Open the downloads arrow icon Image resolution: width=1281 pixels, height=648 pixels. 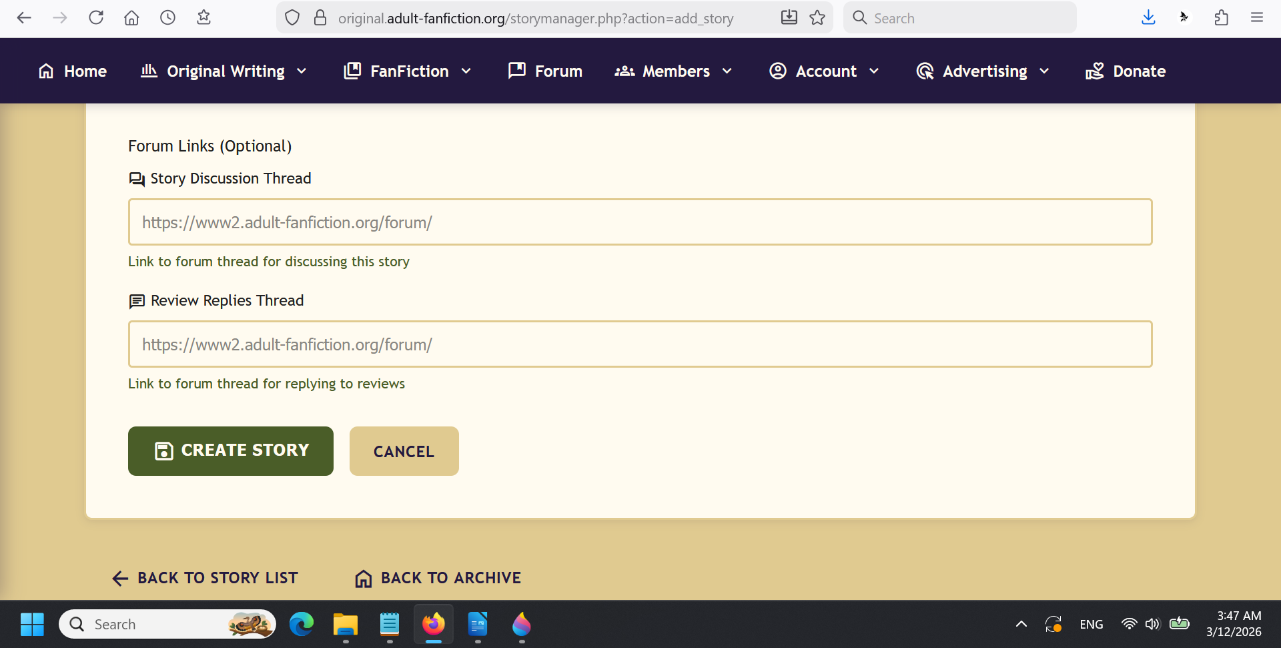pos(1148,18)
